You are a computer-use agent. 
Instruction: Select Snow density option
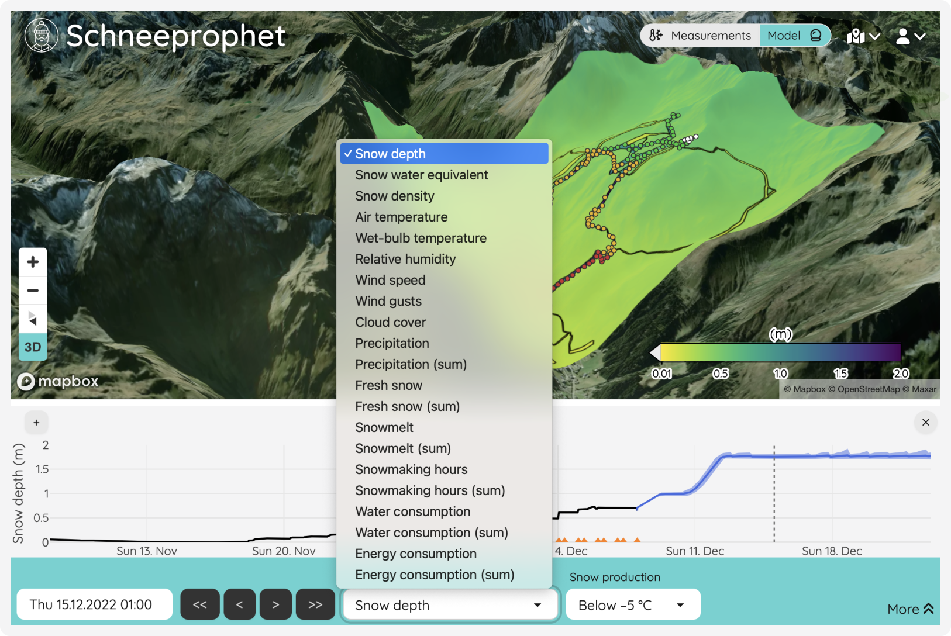[x=445, y=196]
